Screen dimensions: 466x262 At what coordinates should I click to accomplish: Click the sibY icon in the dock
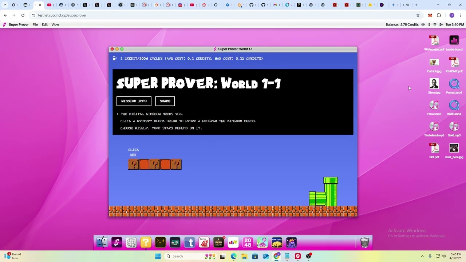(233, 242)
